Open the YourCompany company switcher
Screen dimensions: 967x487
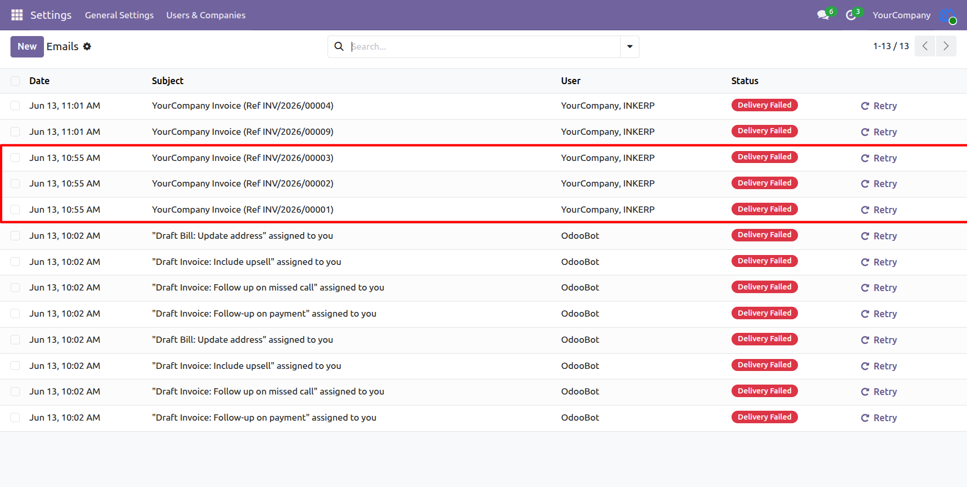(x=901, y=15)
